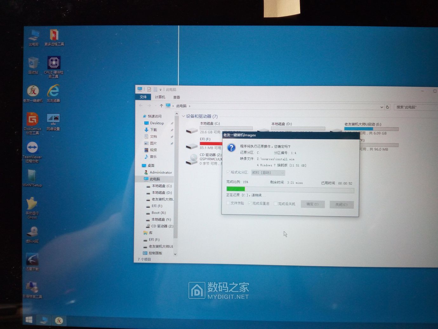
Task: Launch 迅雷下载 desktop icon
Action: tap(32, 262)
